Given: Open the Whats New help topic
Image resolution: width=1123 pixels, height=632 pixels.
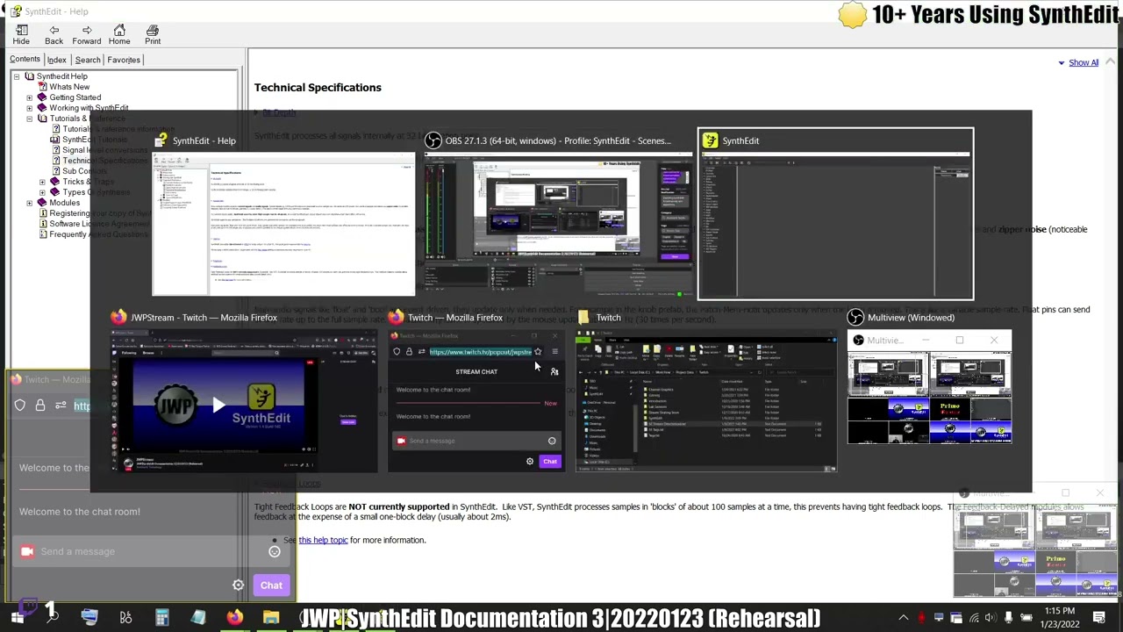Looking at the screenshot, I should tap(69, 87).
